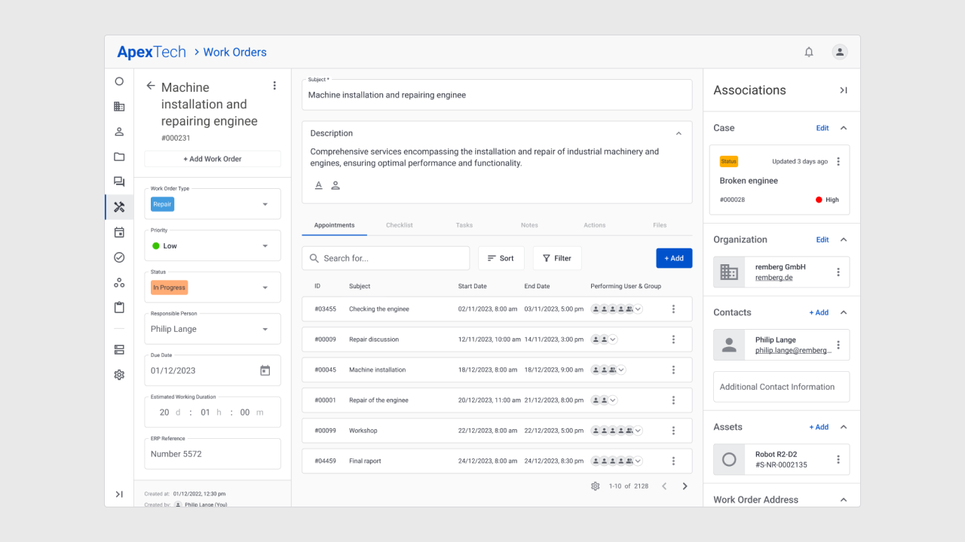Open table settings gear near pagination

(x=596, y=486)
